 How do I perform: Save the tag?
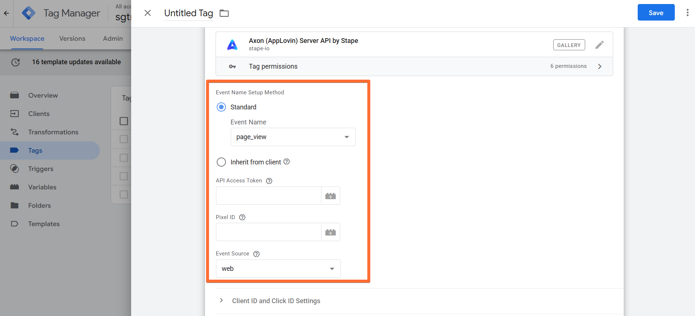656,13
